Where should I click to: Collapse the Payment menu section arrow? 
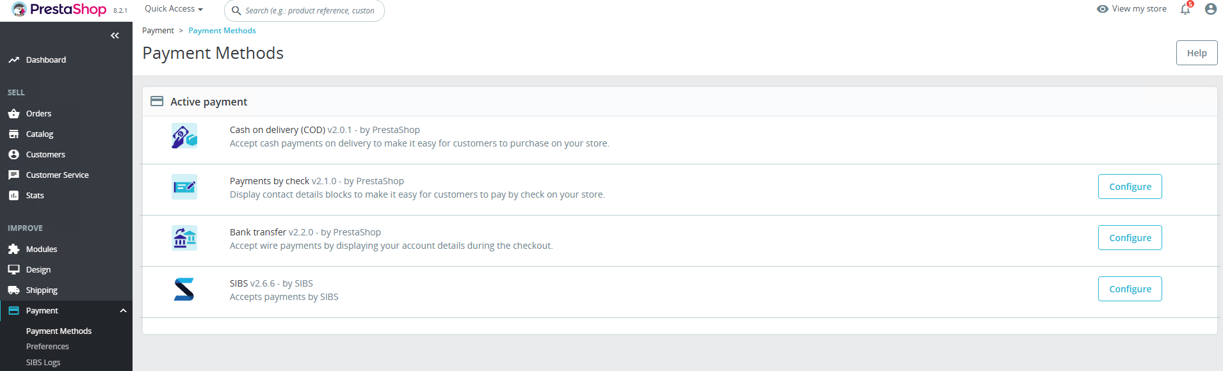123,311
